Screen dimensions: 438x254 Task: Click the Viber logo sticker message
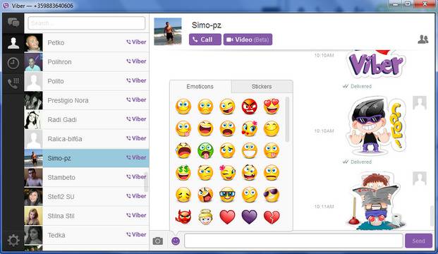(x=376, y=64)
